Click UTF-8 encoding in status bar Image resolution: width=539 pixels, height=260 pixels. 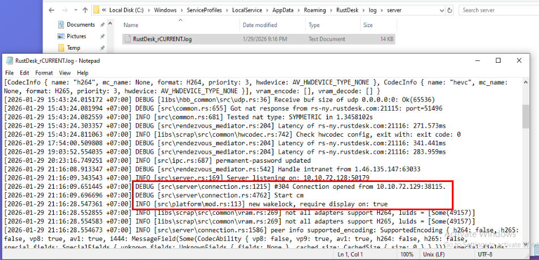coord(485,254)
